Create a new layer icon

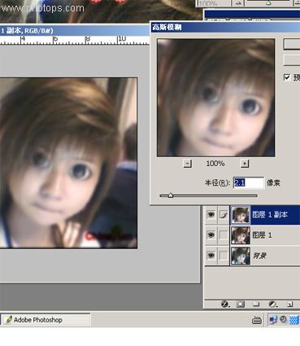tap(290, 304)
